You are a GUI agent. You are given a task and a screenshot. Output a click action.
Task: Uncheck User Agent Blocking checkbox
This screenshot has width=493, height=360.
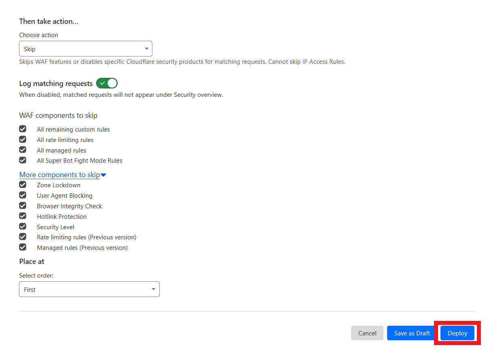[23, 195]
